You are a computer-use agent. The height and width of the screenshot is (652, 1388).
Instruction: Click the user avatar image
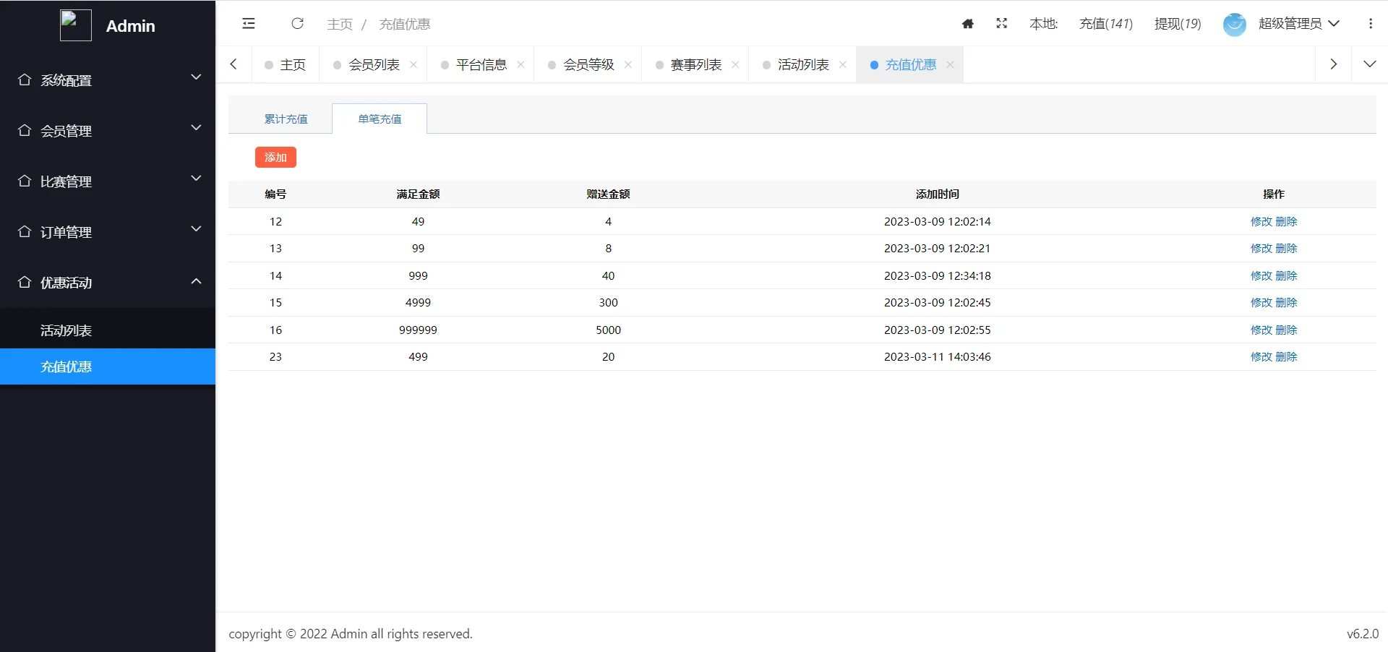pyautogui.click(x=1234, y=24)
